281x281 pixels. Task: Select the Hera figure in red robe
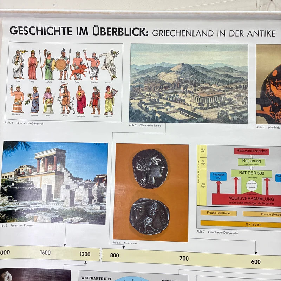33,65
